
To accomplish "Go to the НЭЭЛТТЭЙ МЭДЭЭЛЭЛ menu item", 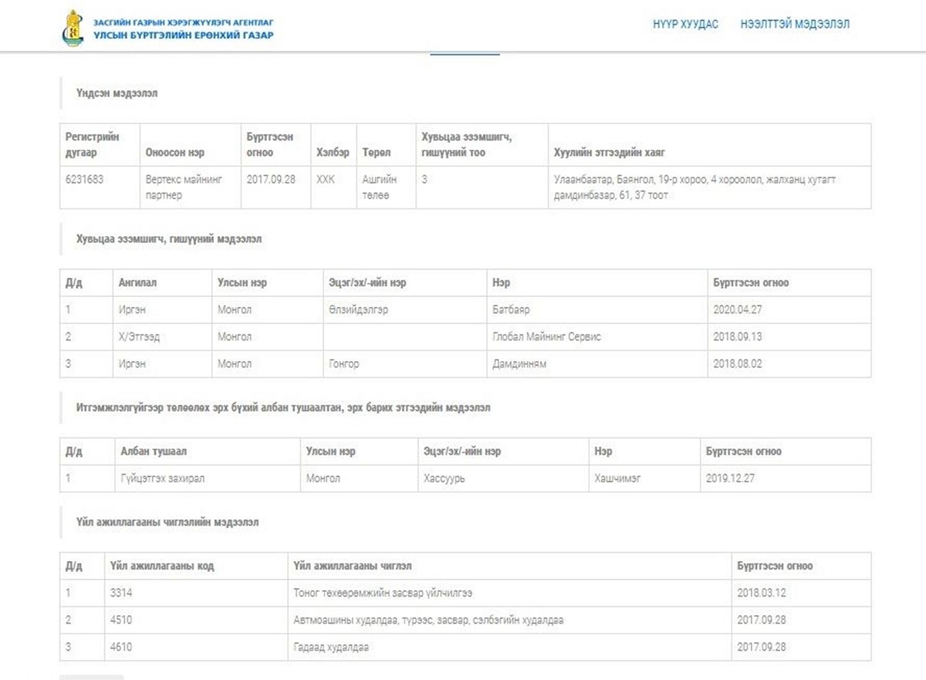I will pyautogui.click(x=795, y=25).
